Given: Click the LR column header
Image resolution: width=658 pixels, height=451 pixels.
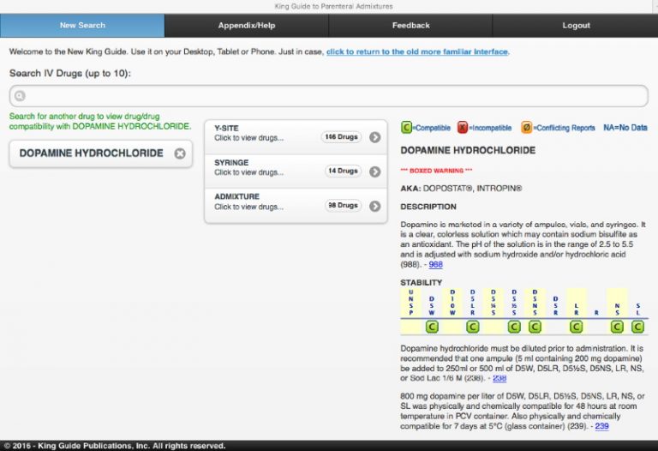Looking at the screenshot, I should coord(576,310).
